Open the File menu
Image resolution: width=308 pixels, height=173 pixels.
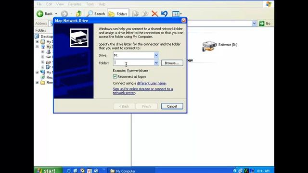(x=39, y=4)
